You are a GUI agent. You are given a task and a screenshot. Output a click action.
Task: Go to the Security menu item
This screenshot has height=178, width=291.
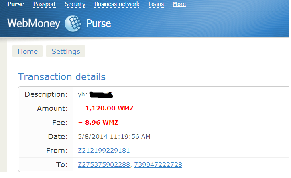point(75,4)
